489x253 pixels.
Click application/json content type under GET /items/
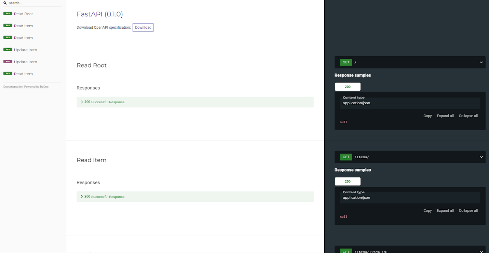tap(356, 198)
